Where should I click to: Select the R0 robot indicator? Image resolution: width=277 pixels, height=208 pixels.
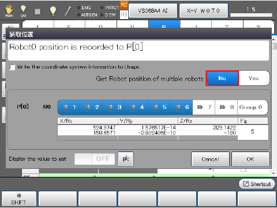[x=124, y=5]
